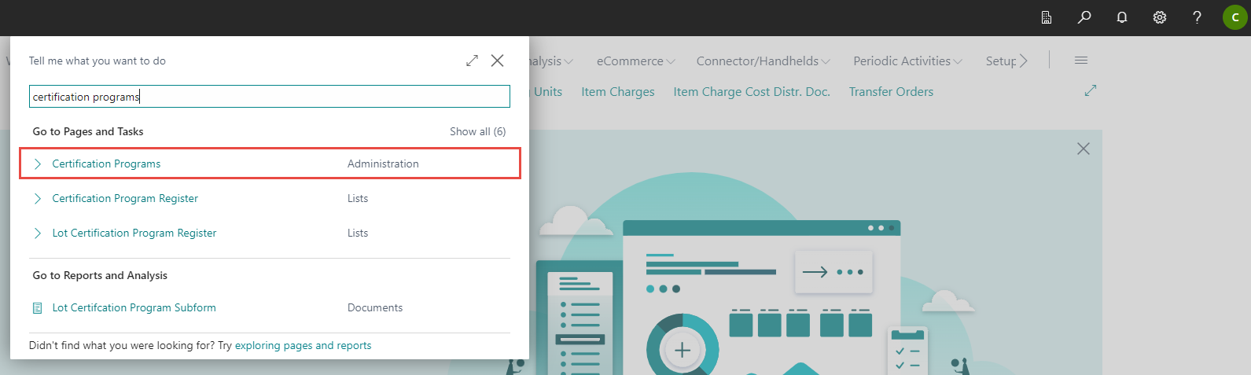Click the notifications bell icon
Viewport: 1251px width, 375px height.
click(1122, 17)
